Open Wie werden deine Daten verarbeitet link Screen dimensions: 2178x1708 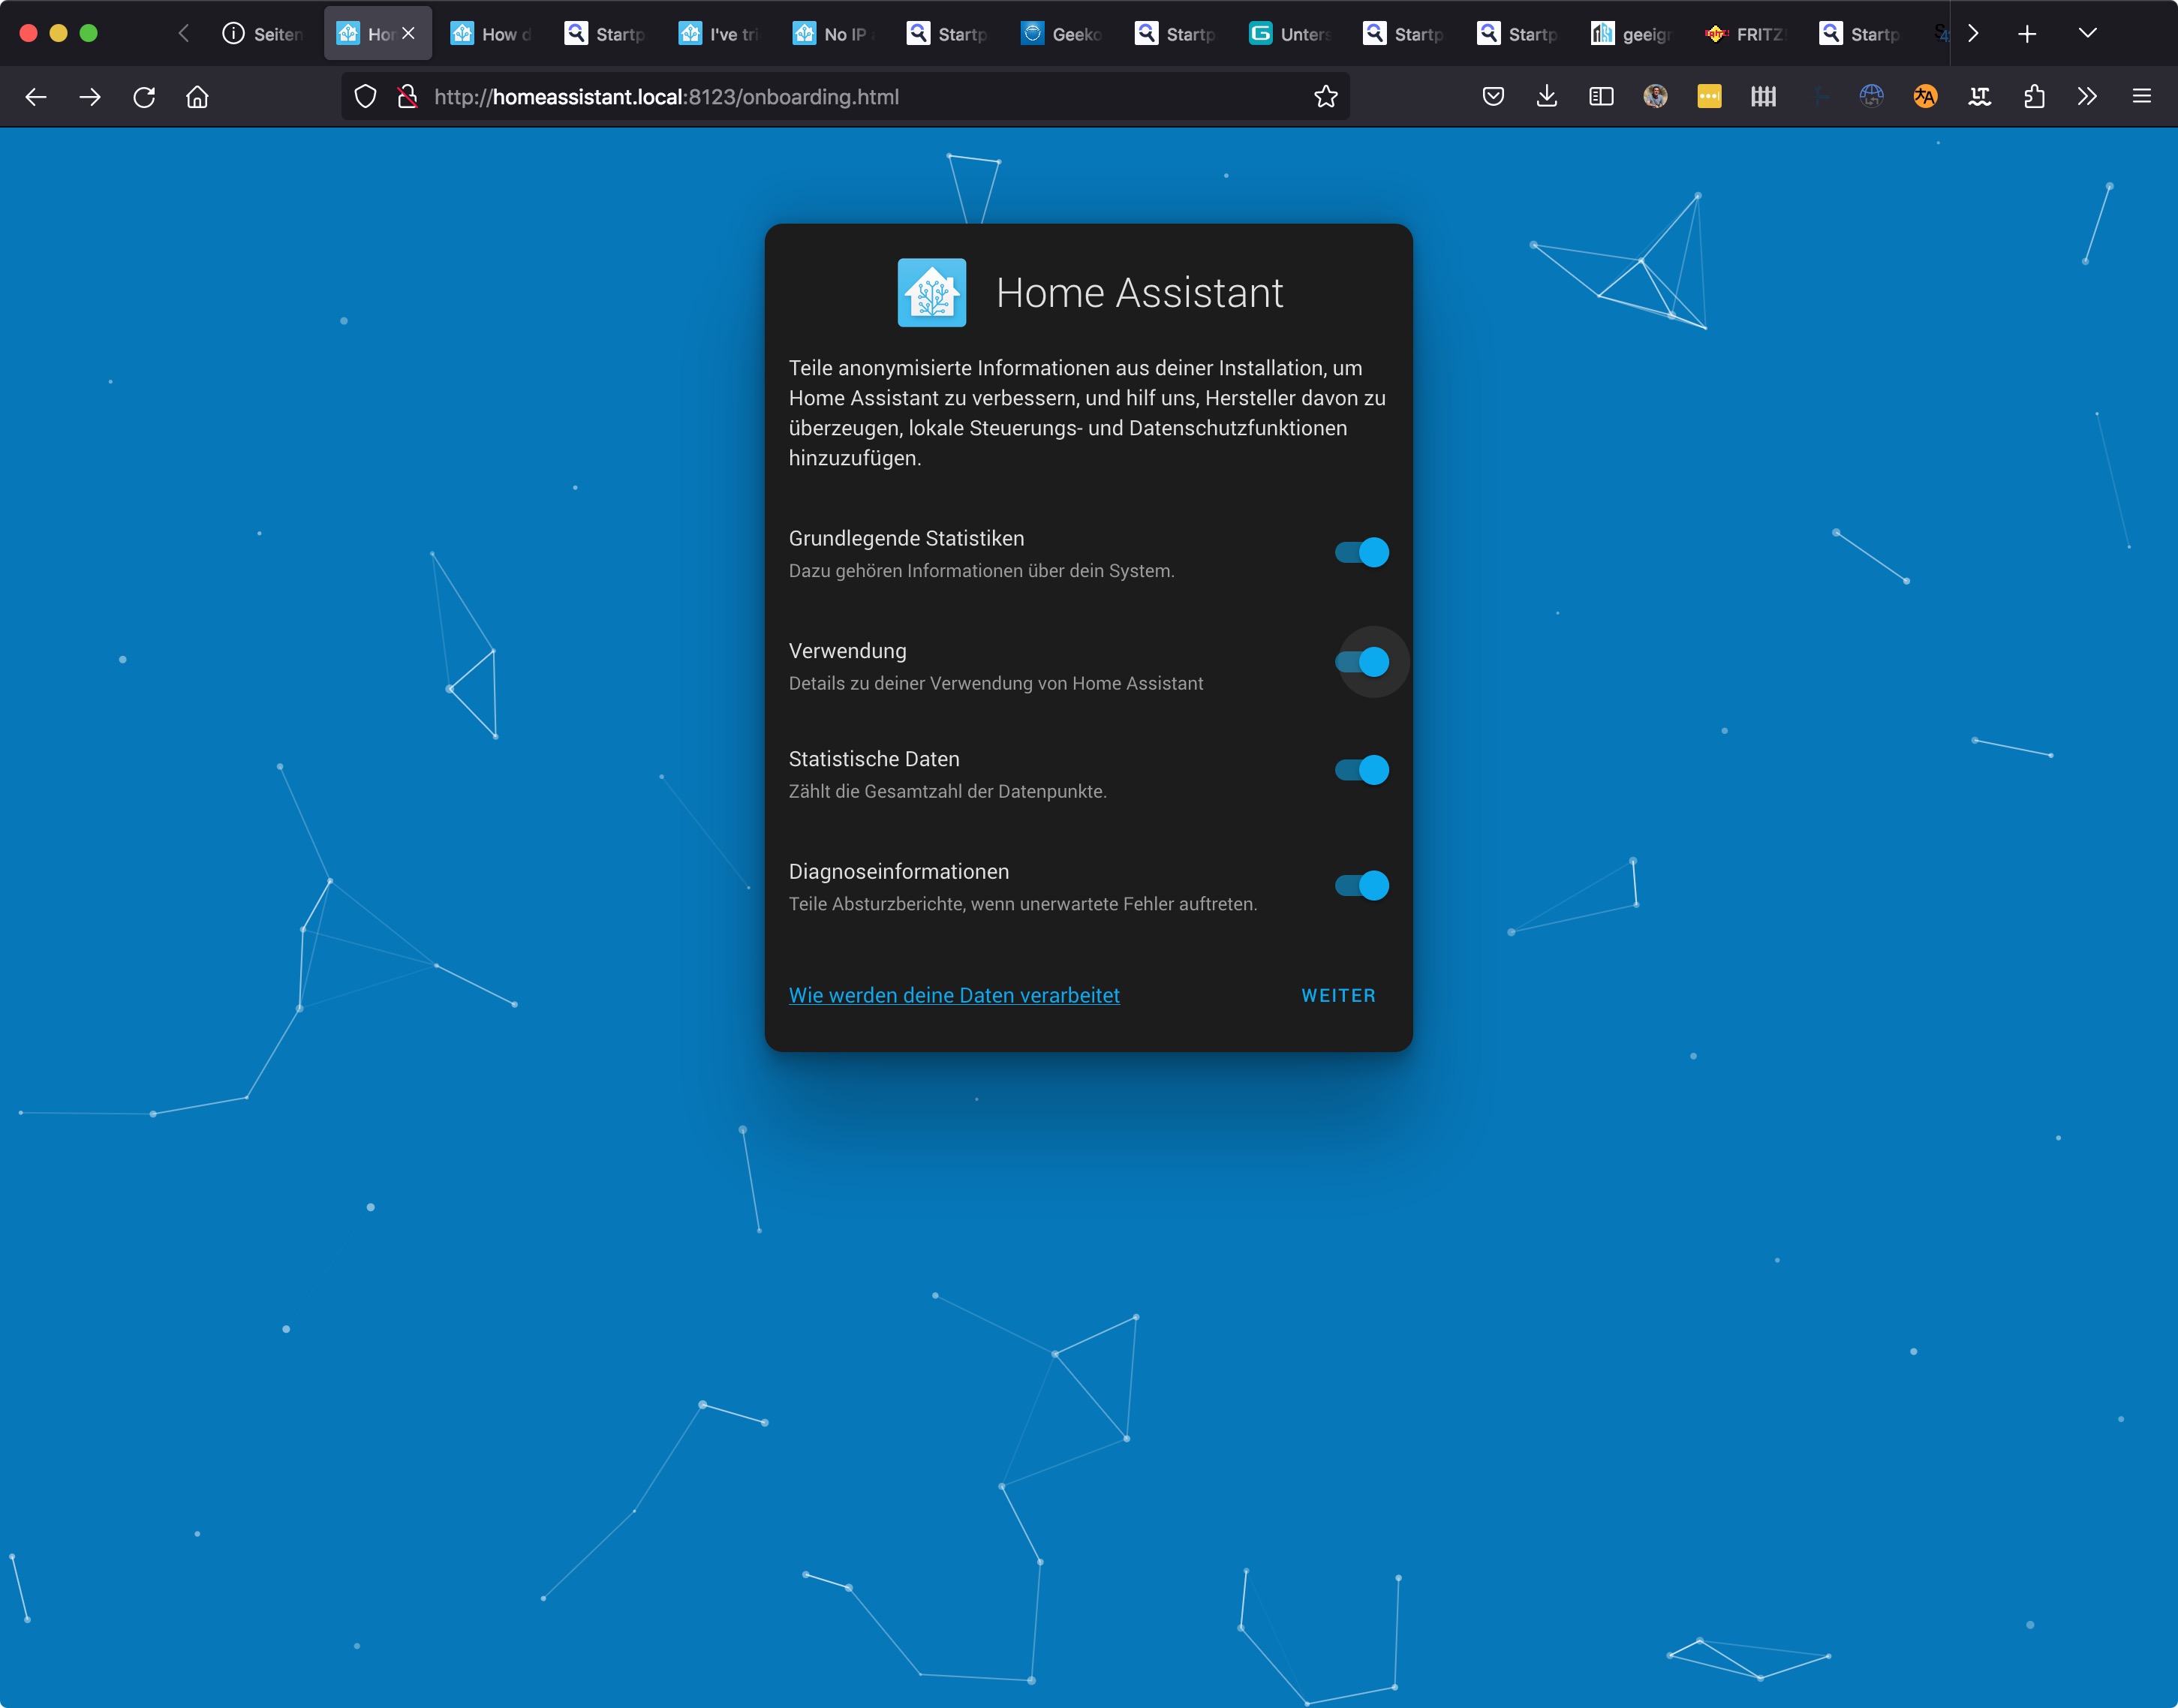[x=953, y=995]
